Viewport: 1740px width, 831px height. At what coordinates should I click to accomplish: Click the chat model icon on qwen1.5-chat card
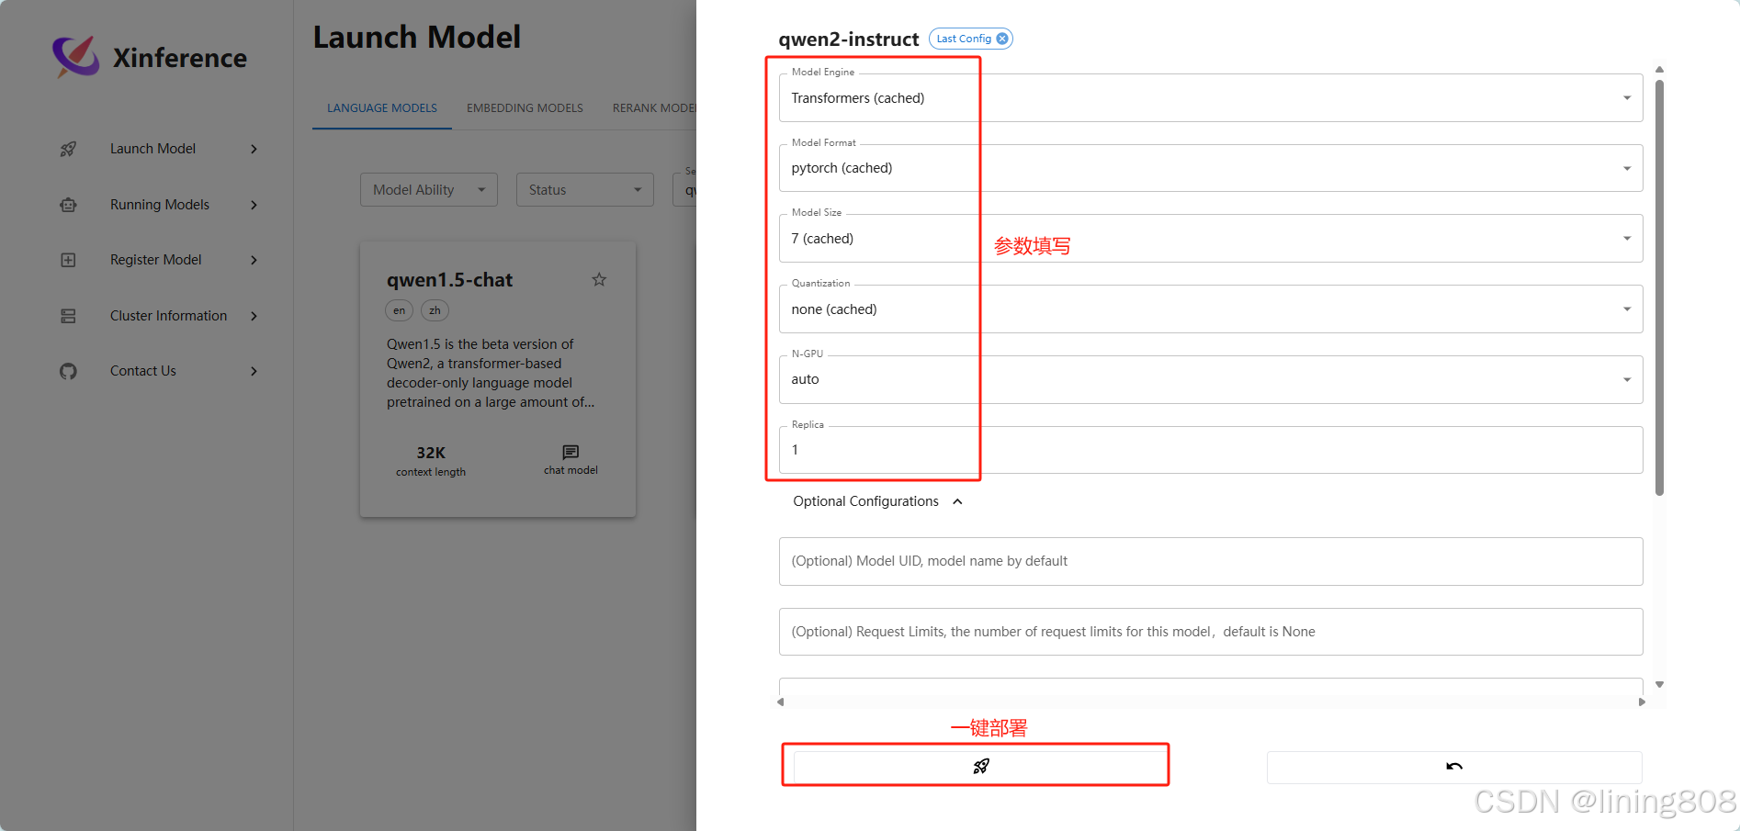click(571, 452)
